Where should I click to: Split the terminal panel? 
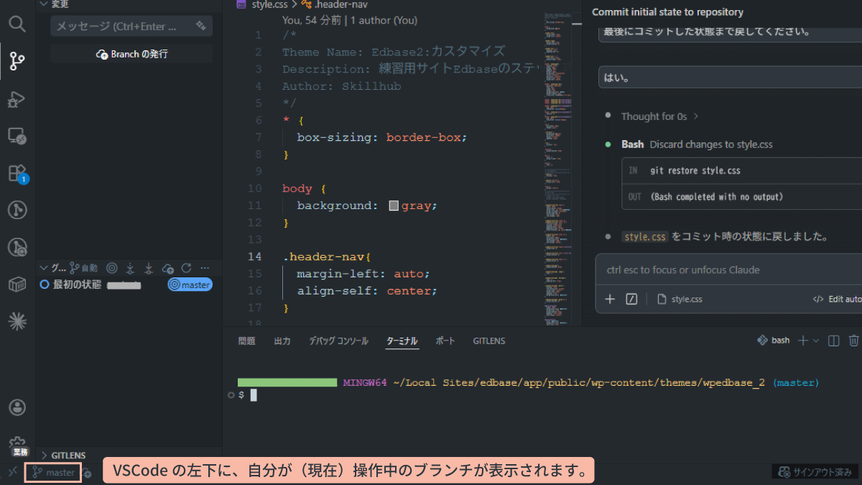coord(833,341)
